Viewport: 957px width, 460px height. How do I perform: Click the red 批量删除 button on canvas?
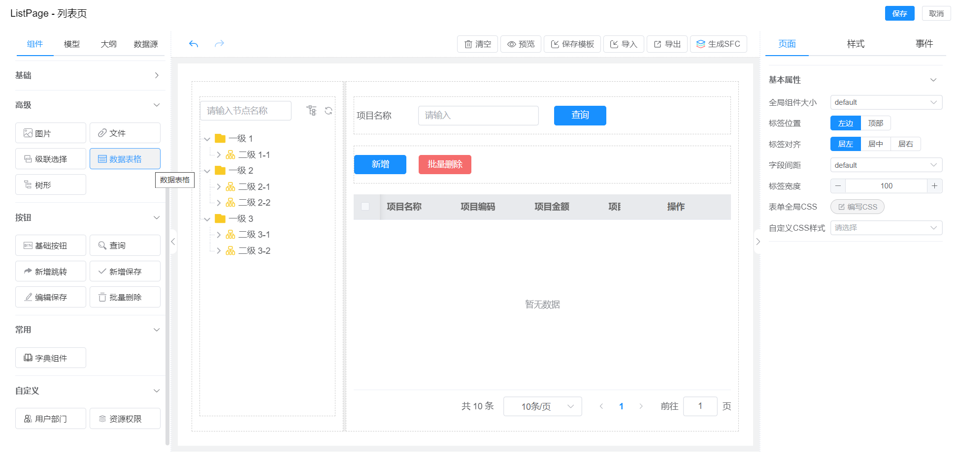[445, 164]
